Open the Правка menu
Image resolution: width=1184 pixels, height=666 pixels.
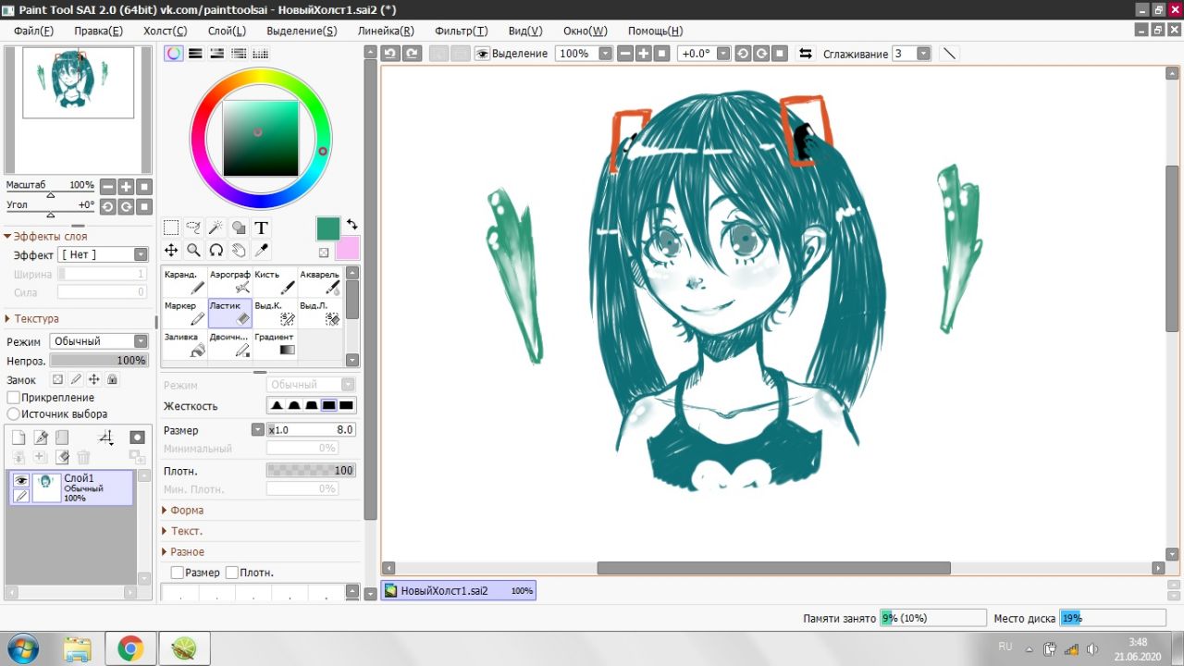pyautogui.click(x=98, y=31)
